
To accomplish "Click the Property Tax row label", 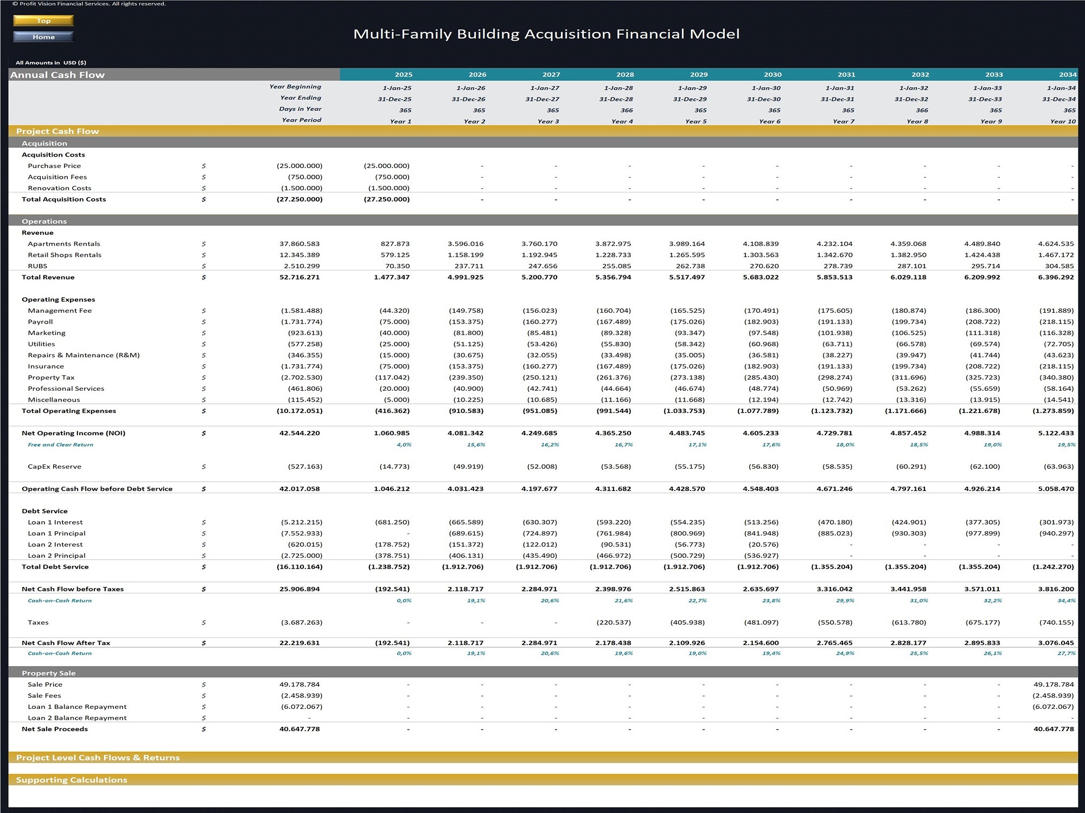I will pos(51,377).
